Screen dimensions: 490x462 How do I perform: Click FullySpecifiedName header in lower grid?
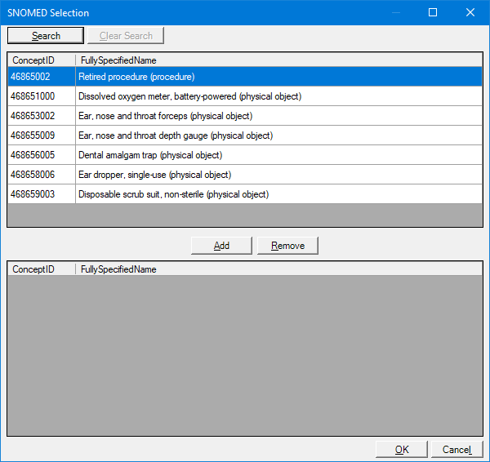tap(278, 269)
